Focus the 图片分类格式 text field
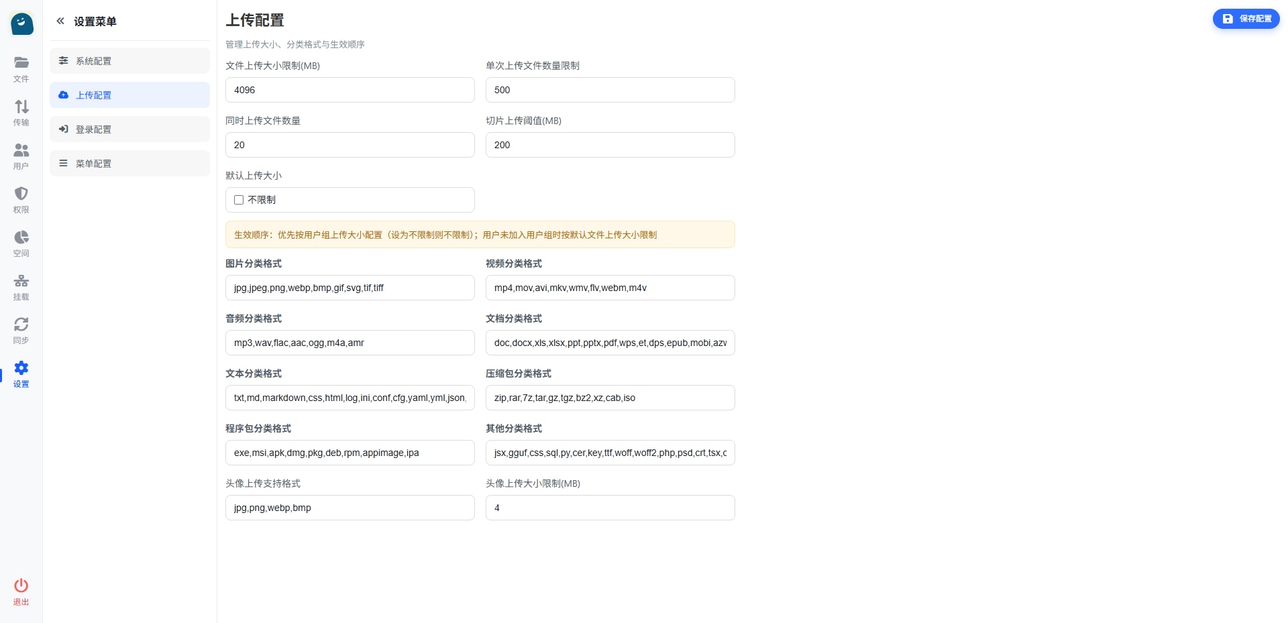The height and width of the screenshot is (623, 1288). pos(350,288)
